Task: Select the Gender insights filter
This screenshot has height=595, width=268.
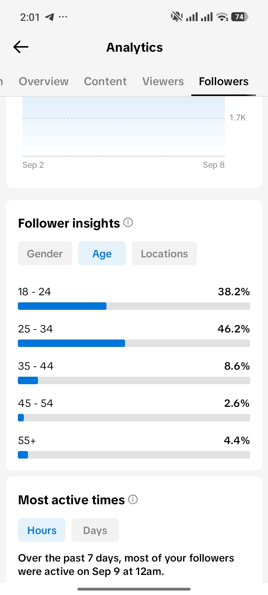Action: [x=45, y=253]
